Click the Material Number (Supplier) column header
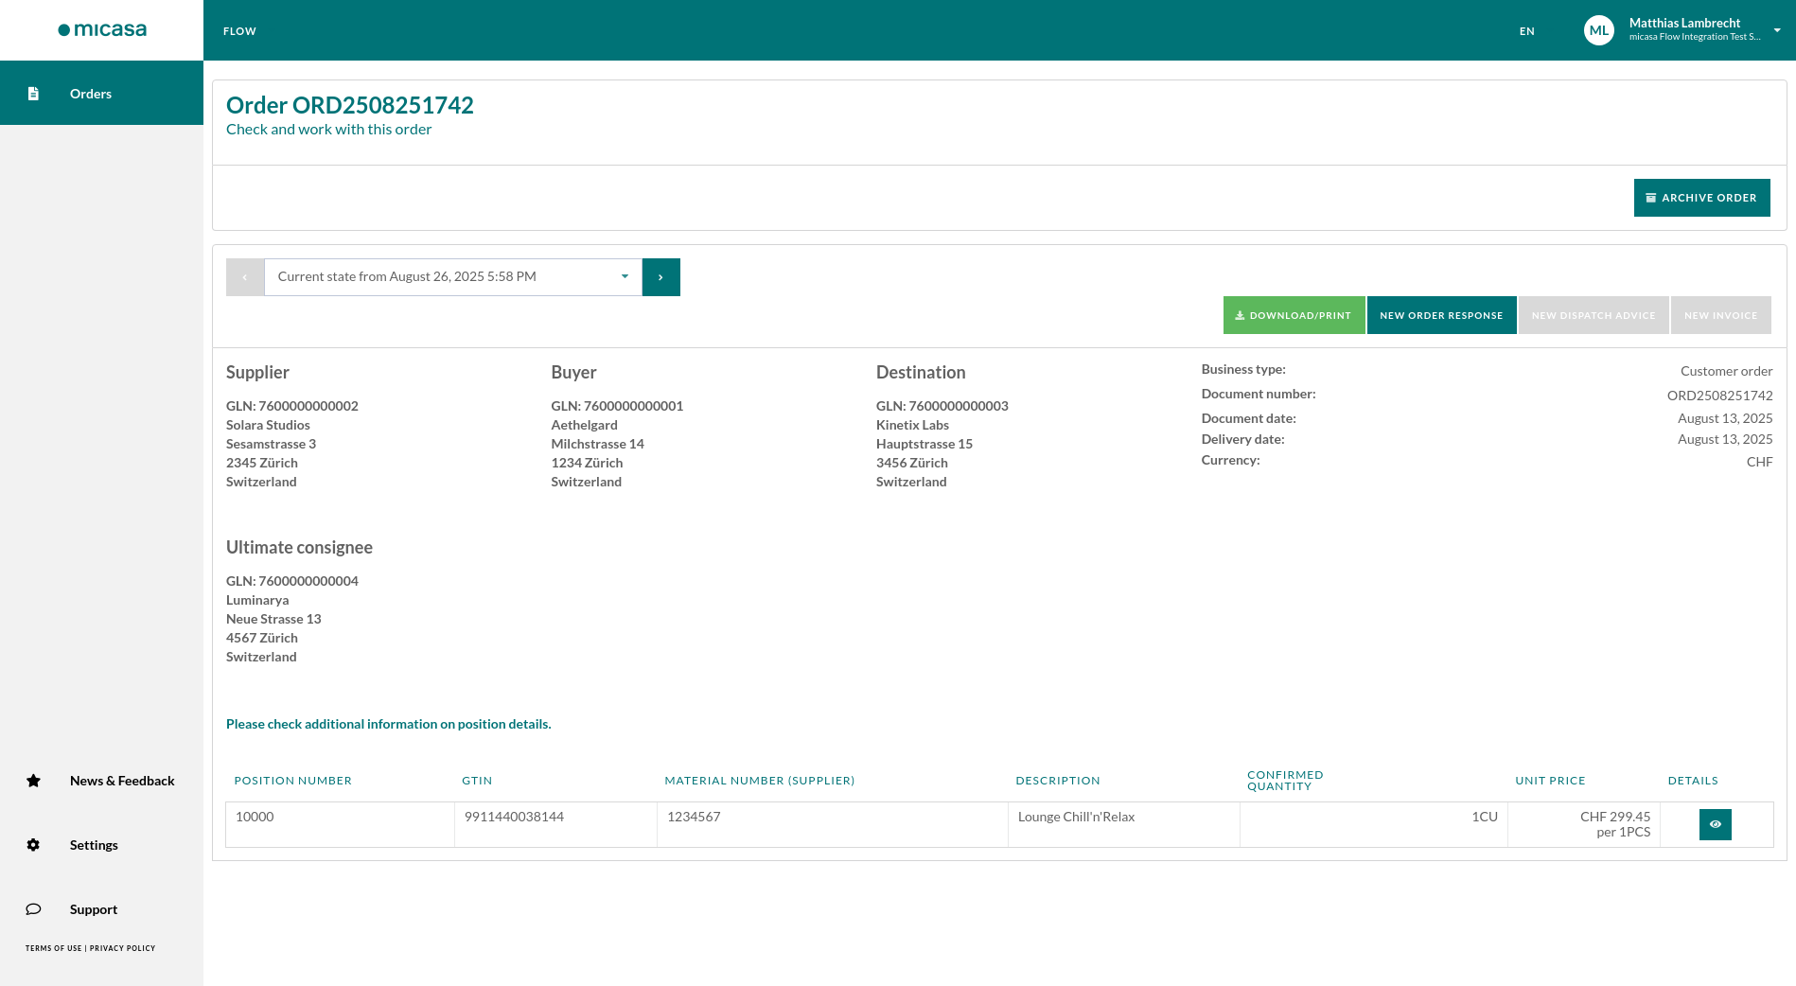1796x986 pixels. coord(759,781)
